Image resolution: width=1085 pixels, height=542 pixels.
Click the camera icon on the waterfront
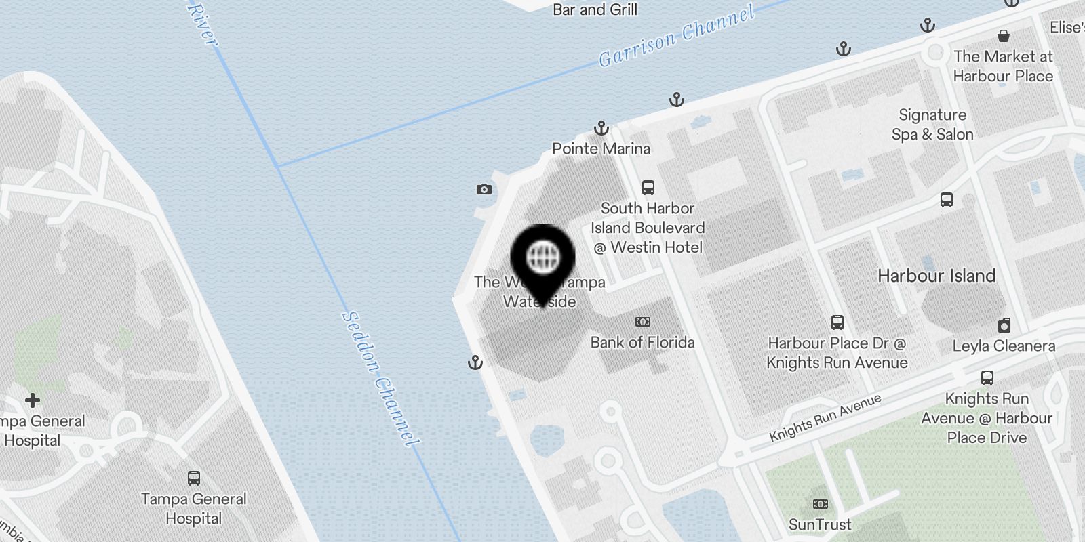484,189
